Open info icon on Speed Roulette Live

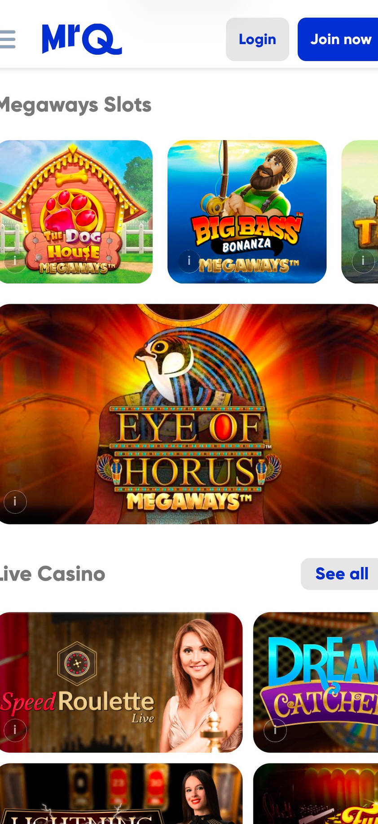click(x=15, y=730)
